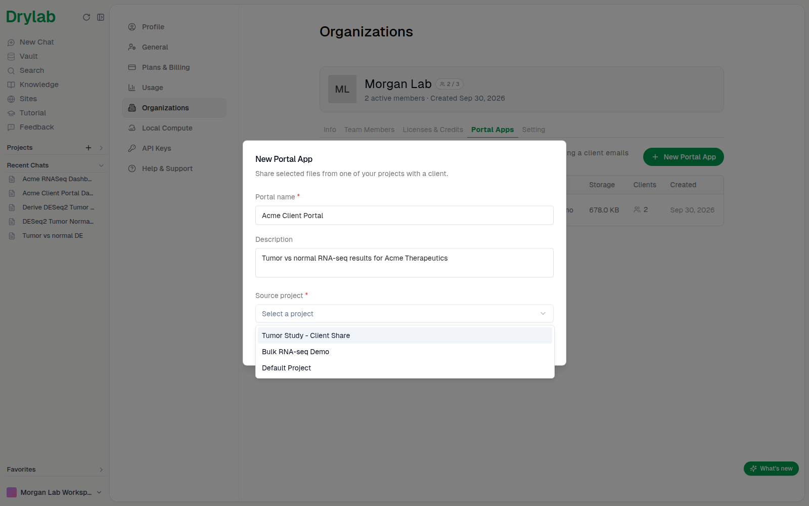Click the Portal name input field
The height and width of the screenshot is (506, 809).
pyautogui.click(x=404, y=216)
